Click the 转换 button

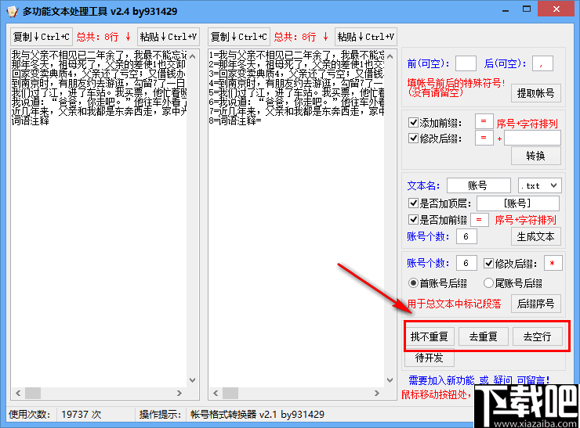click(536, 156)
